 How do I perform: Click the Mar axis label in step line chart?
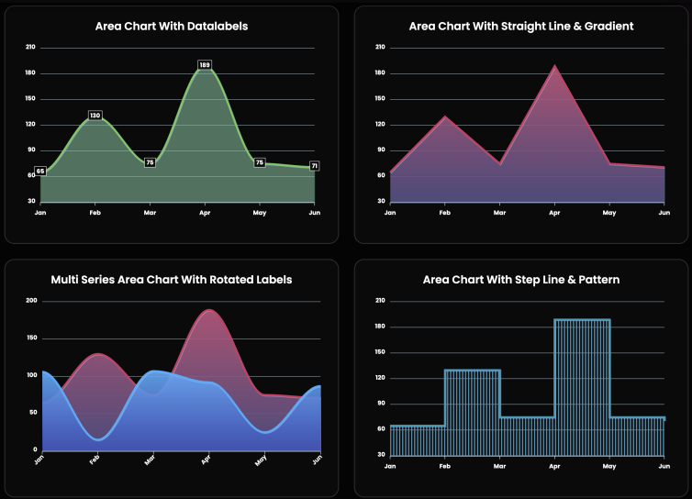click(499, 466)
